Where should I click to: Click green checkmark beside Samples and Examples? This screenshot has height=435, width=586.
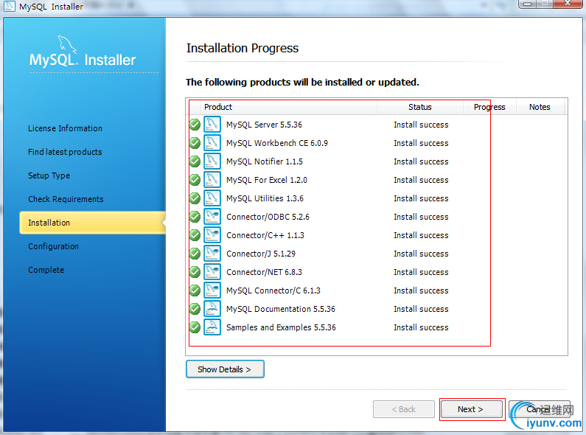195,327
